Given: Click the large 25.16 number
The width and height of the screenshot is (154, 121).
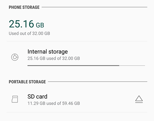Looking at the screenshot, I should coord(21,24).
